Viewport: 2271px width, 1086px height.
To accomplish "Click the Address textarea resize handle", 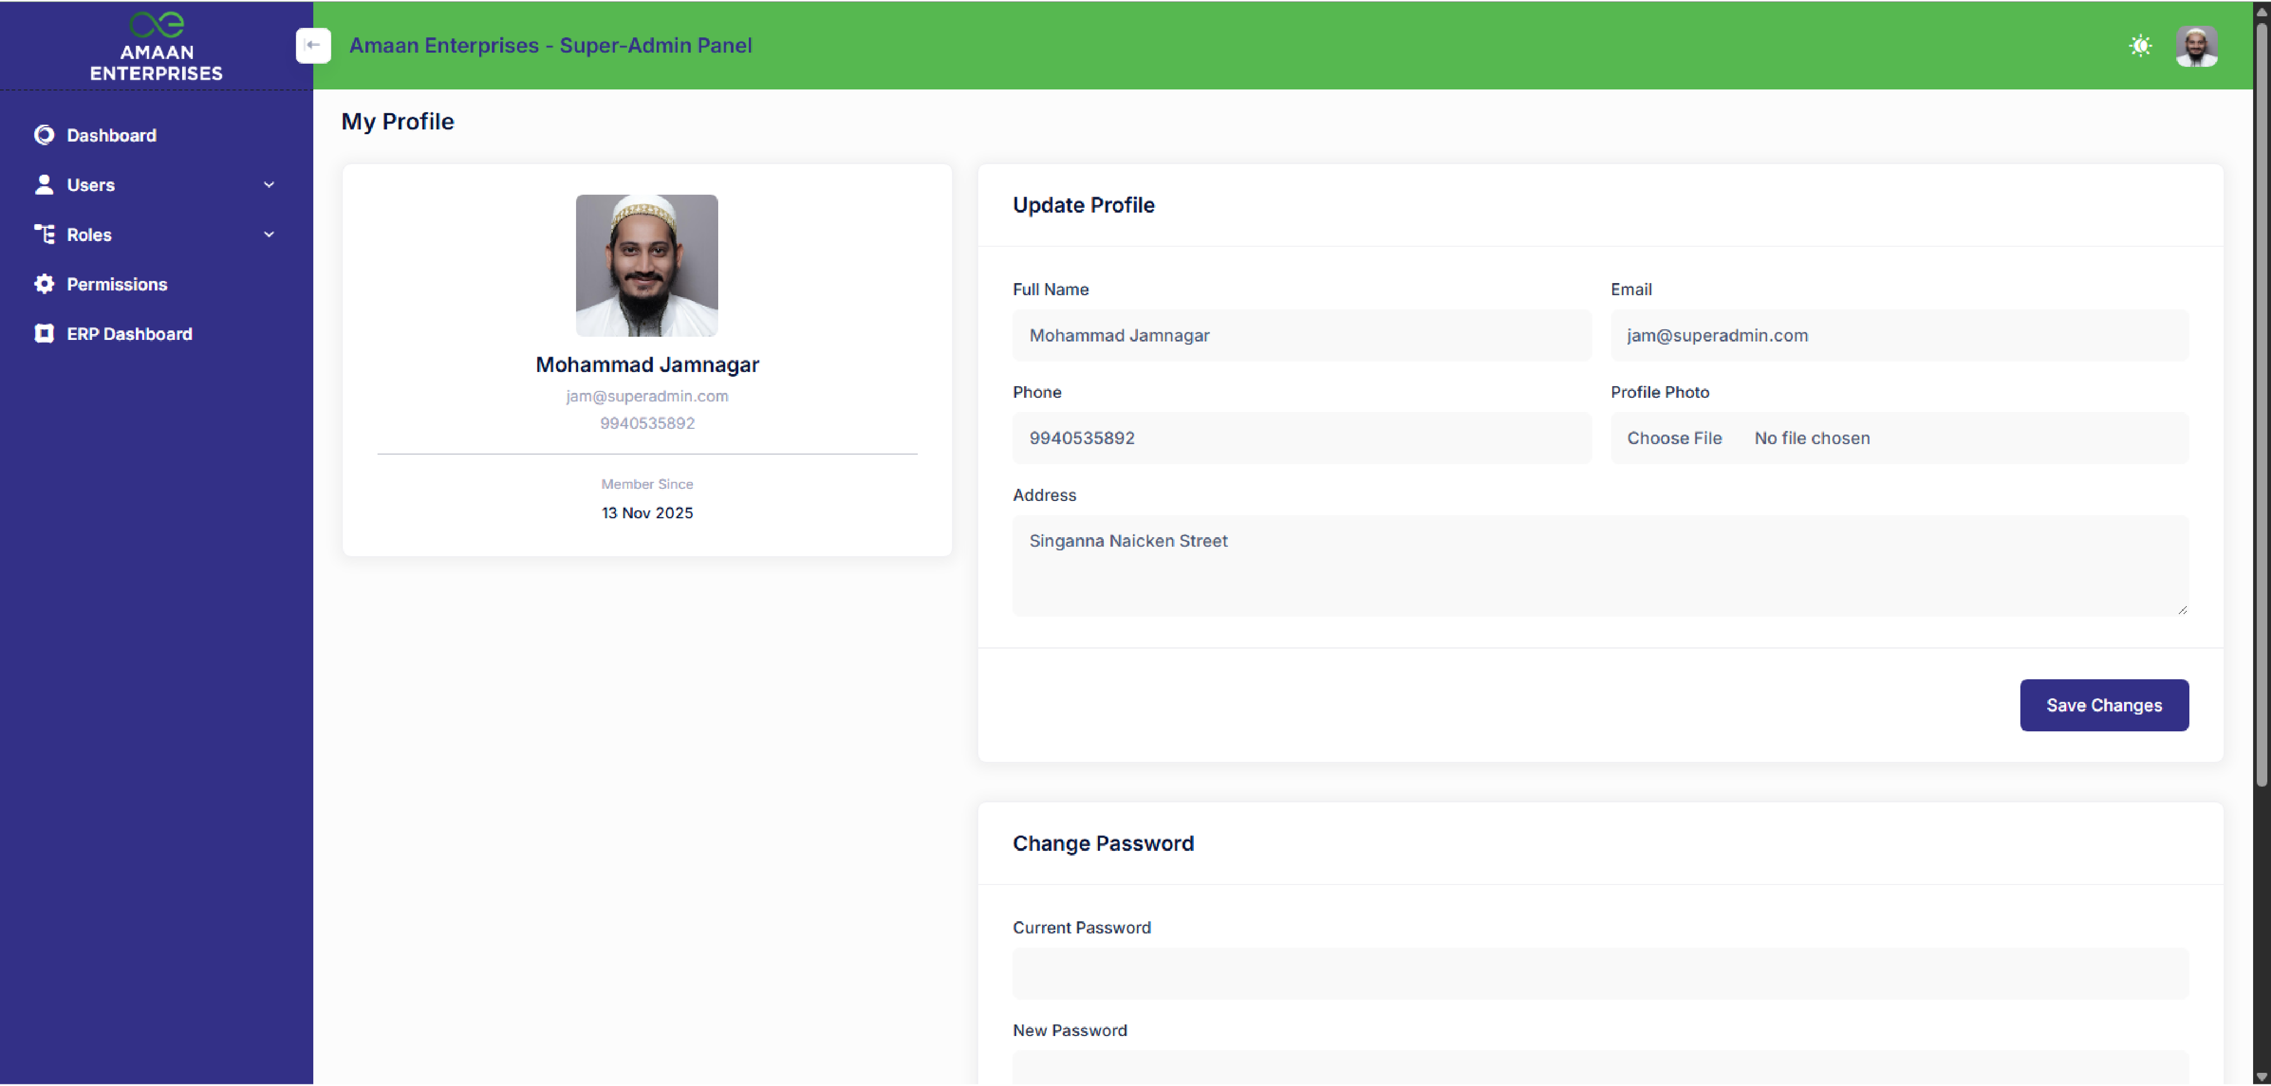I will click(x=2182, y=609).
